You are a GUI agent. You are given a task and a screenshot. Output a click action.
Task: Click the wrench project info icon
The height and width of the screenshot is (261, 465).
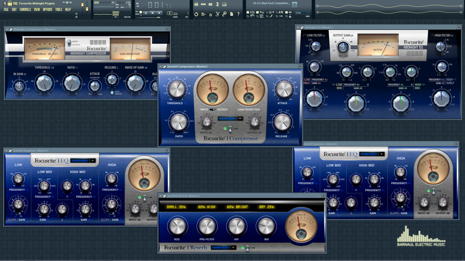click(224, 14)
